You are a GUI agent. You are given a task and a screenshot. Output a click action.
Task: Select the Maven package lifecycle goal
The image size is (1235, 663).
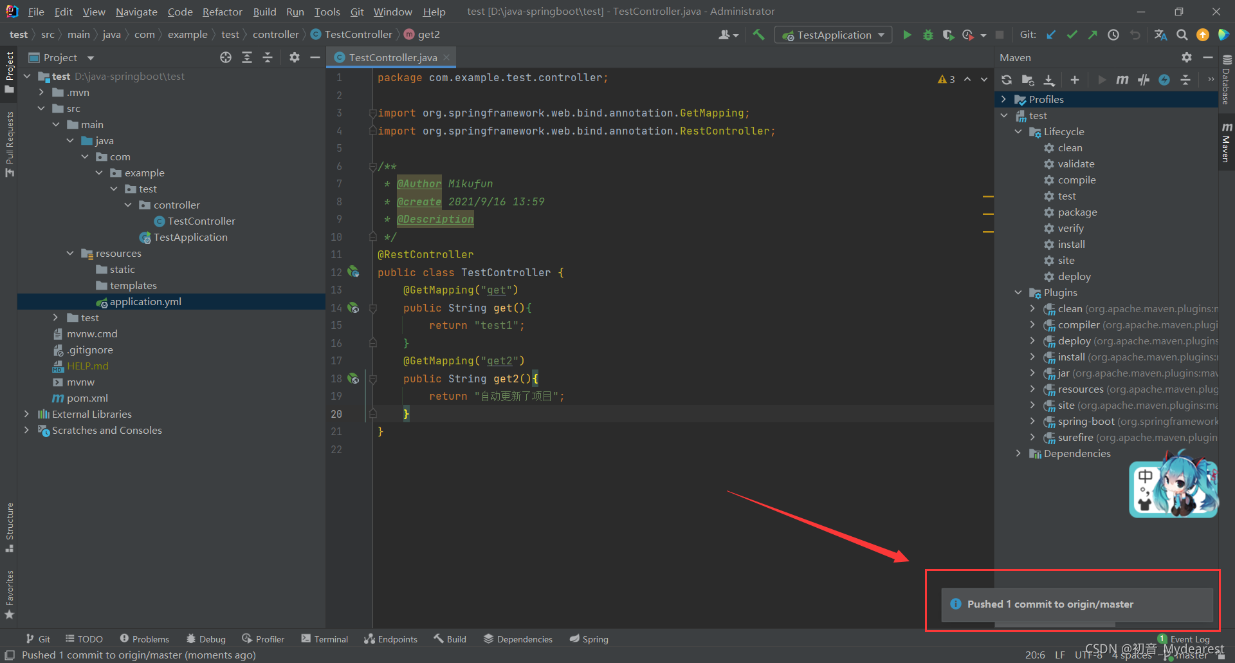pos(1077,212)
